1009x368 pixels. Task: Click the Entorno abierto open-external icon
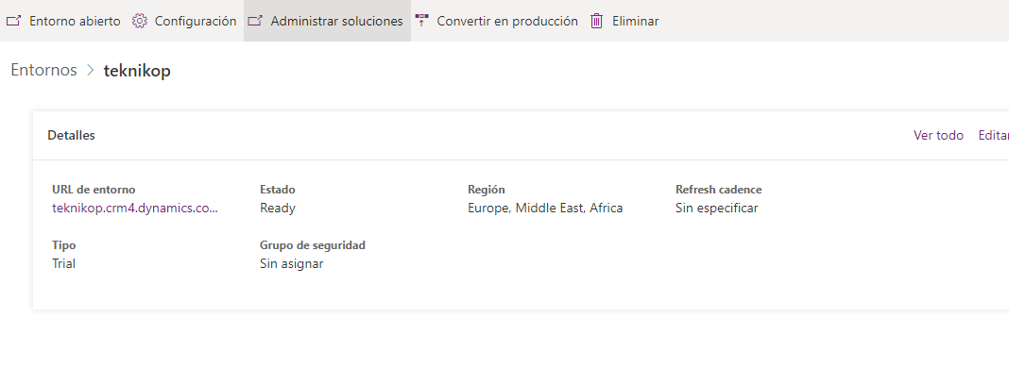coord(13,21)
